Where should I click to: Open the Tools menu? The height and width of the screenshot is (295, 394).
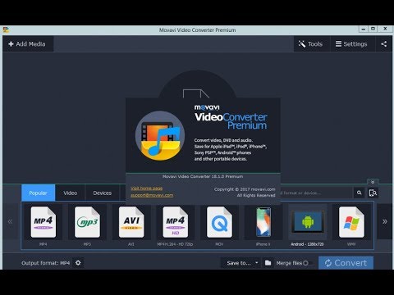pos(311,44)
